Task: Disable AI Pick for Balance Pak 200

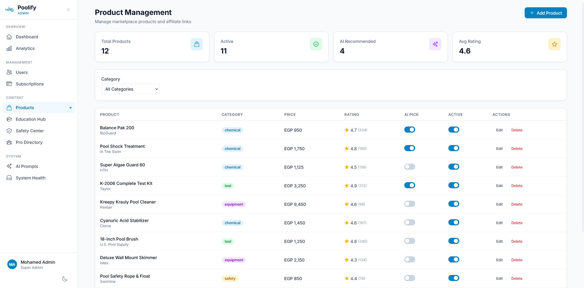Action: (410, 130)
